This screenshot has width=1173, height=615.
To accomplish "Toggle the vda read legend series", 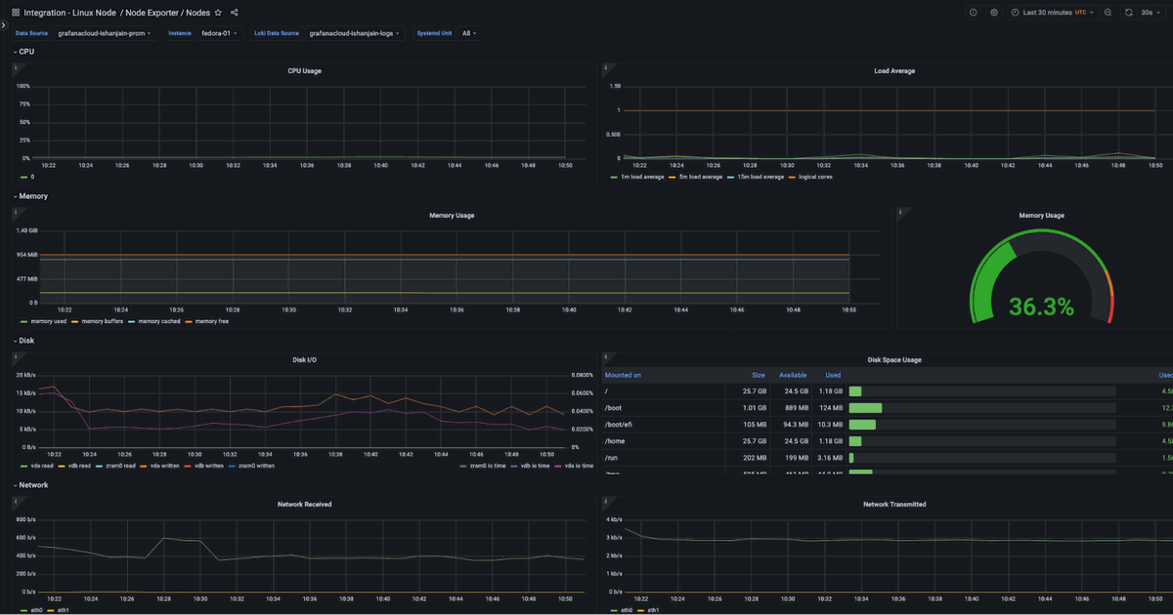I will tap(35, 466).
